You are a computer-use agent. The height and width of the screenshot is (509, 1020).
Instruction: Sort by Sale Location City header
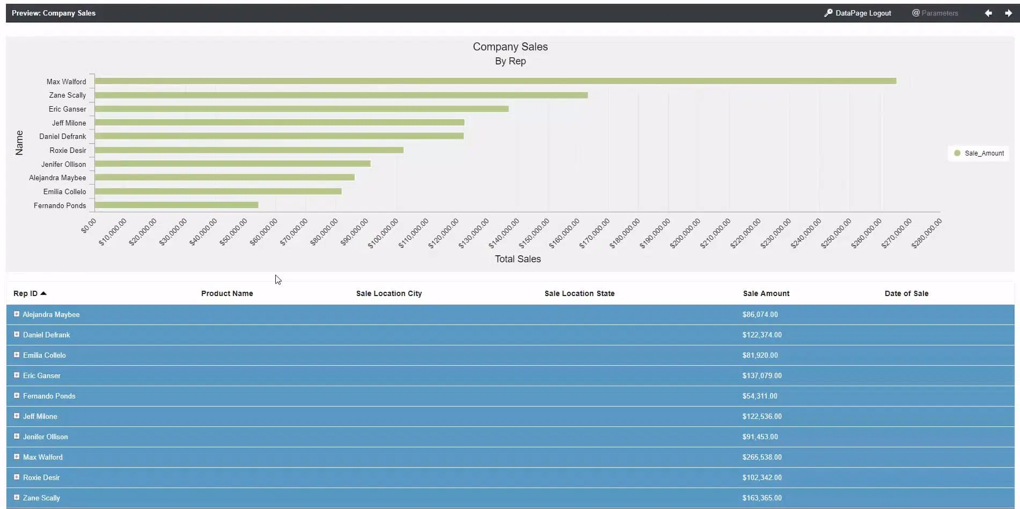tap(388, 293)
